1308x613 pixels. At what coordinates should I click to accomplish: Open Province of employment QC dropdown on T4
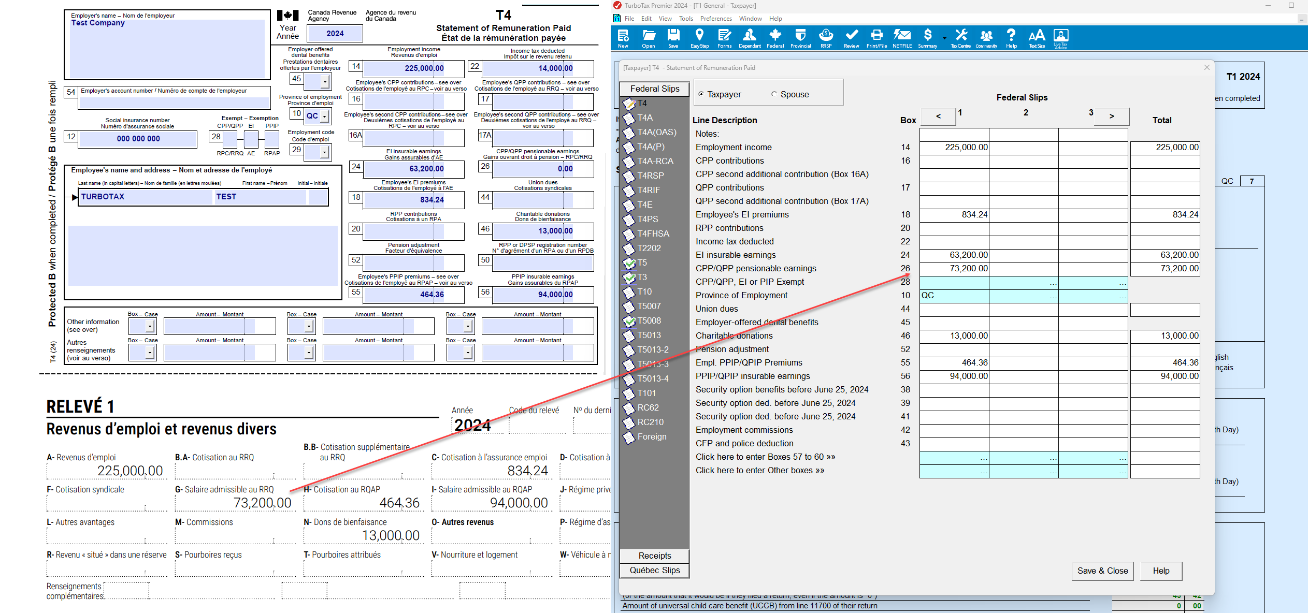pyautogui.click(x=324, y=116)
